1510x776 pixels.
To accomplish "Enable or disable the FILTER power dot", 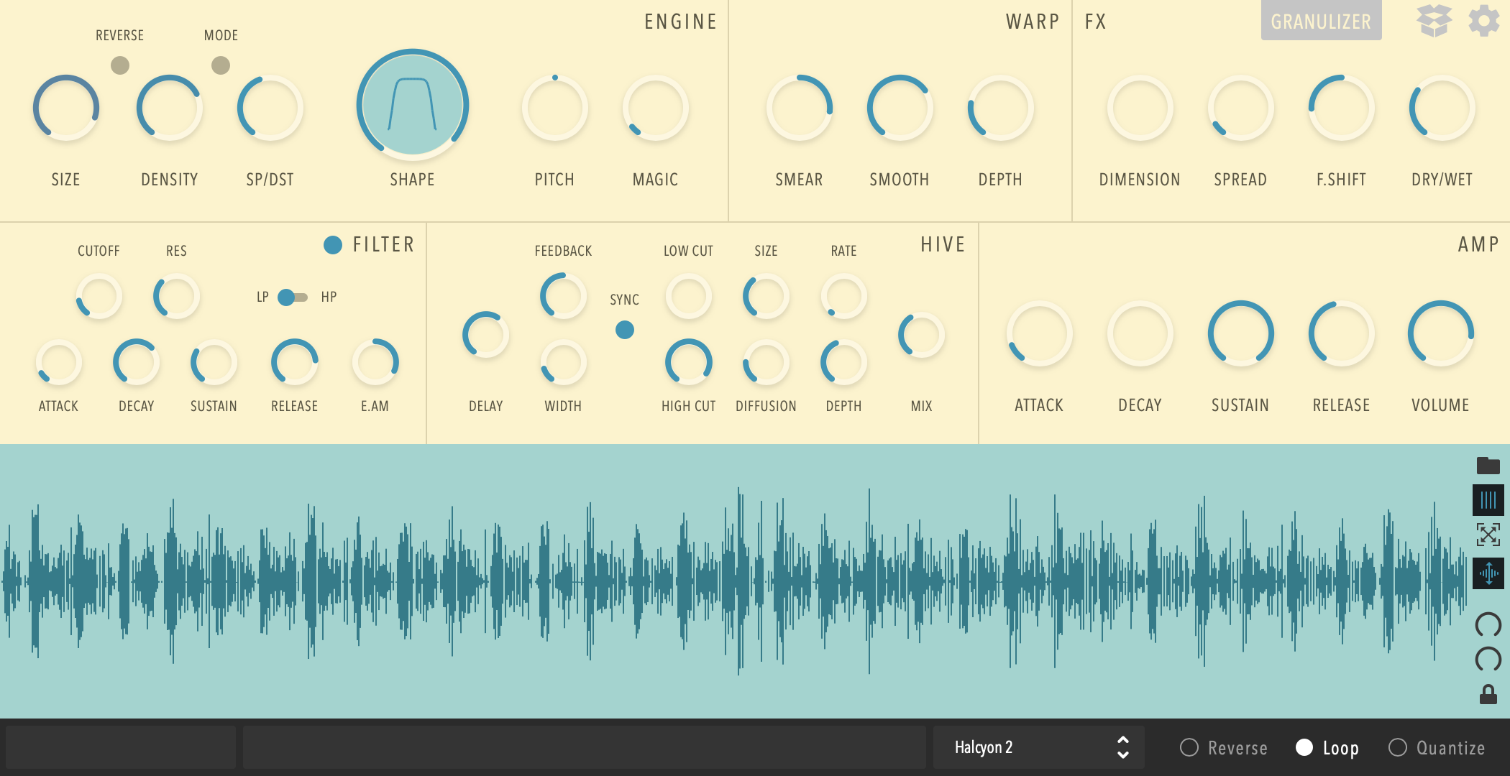I will coord(333,245).
